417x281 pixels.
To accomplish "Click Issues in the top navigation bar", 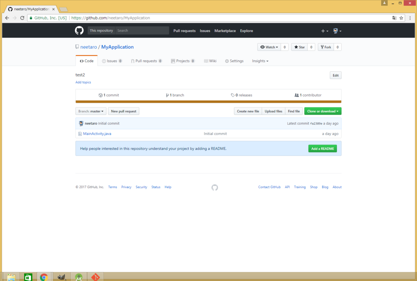I will tap(205, 31).
